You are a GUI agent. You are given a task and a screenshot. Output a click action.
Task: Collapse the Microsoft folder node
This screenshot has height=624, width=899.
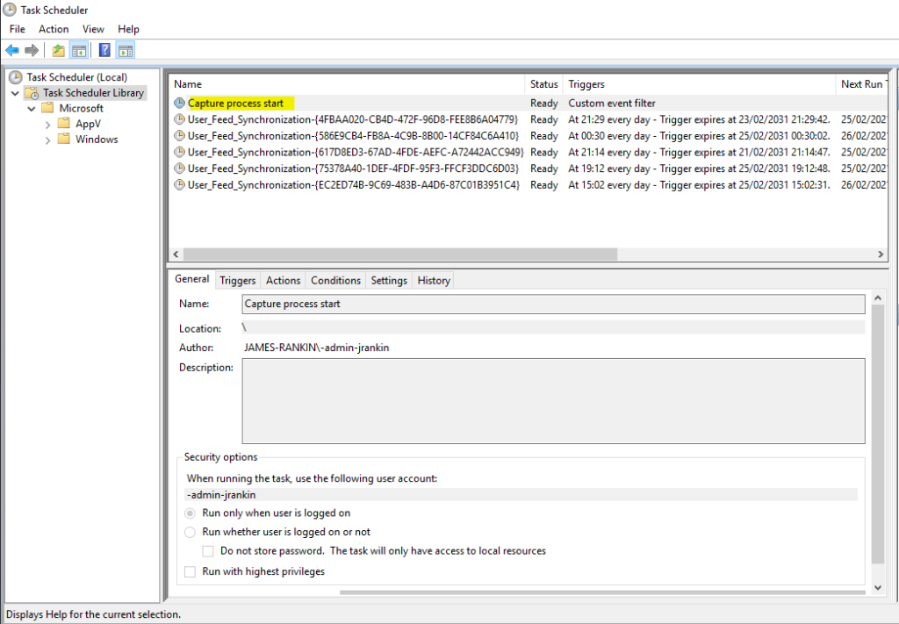click(x=32, y=109)
